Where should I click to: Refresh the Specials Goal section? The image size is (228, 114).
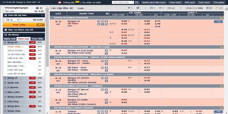[x=221, y=47]
